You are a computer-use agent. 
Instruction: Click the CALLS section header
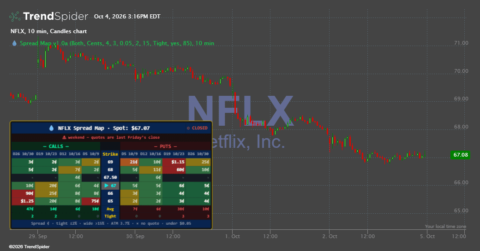click(56, 146)
